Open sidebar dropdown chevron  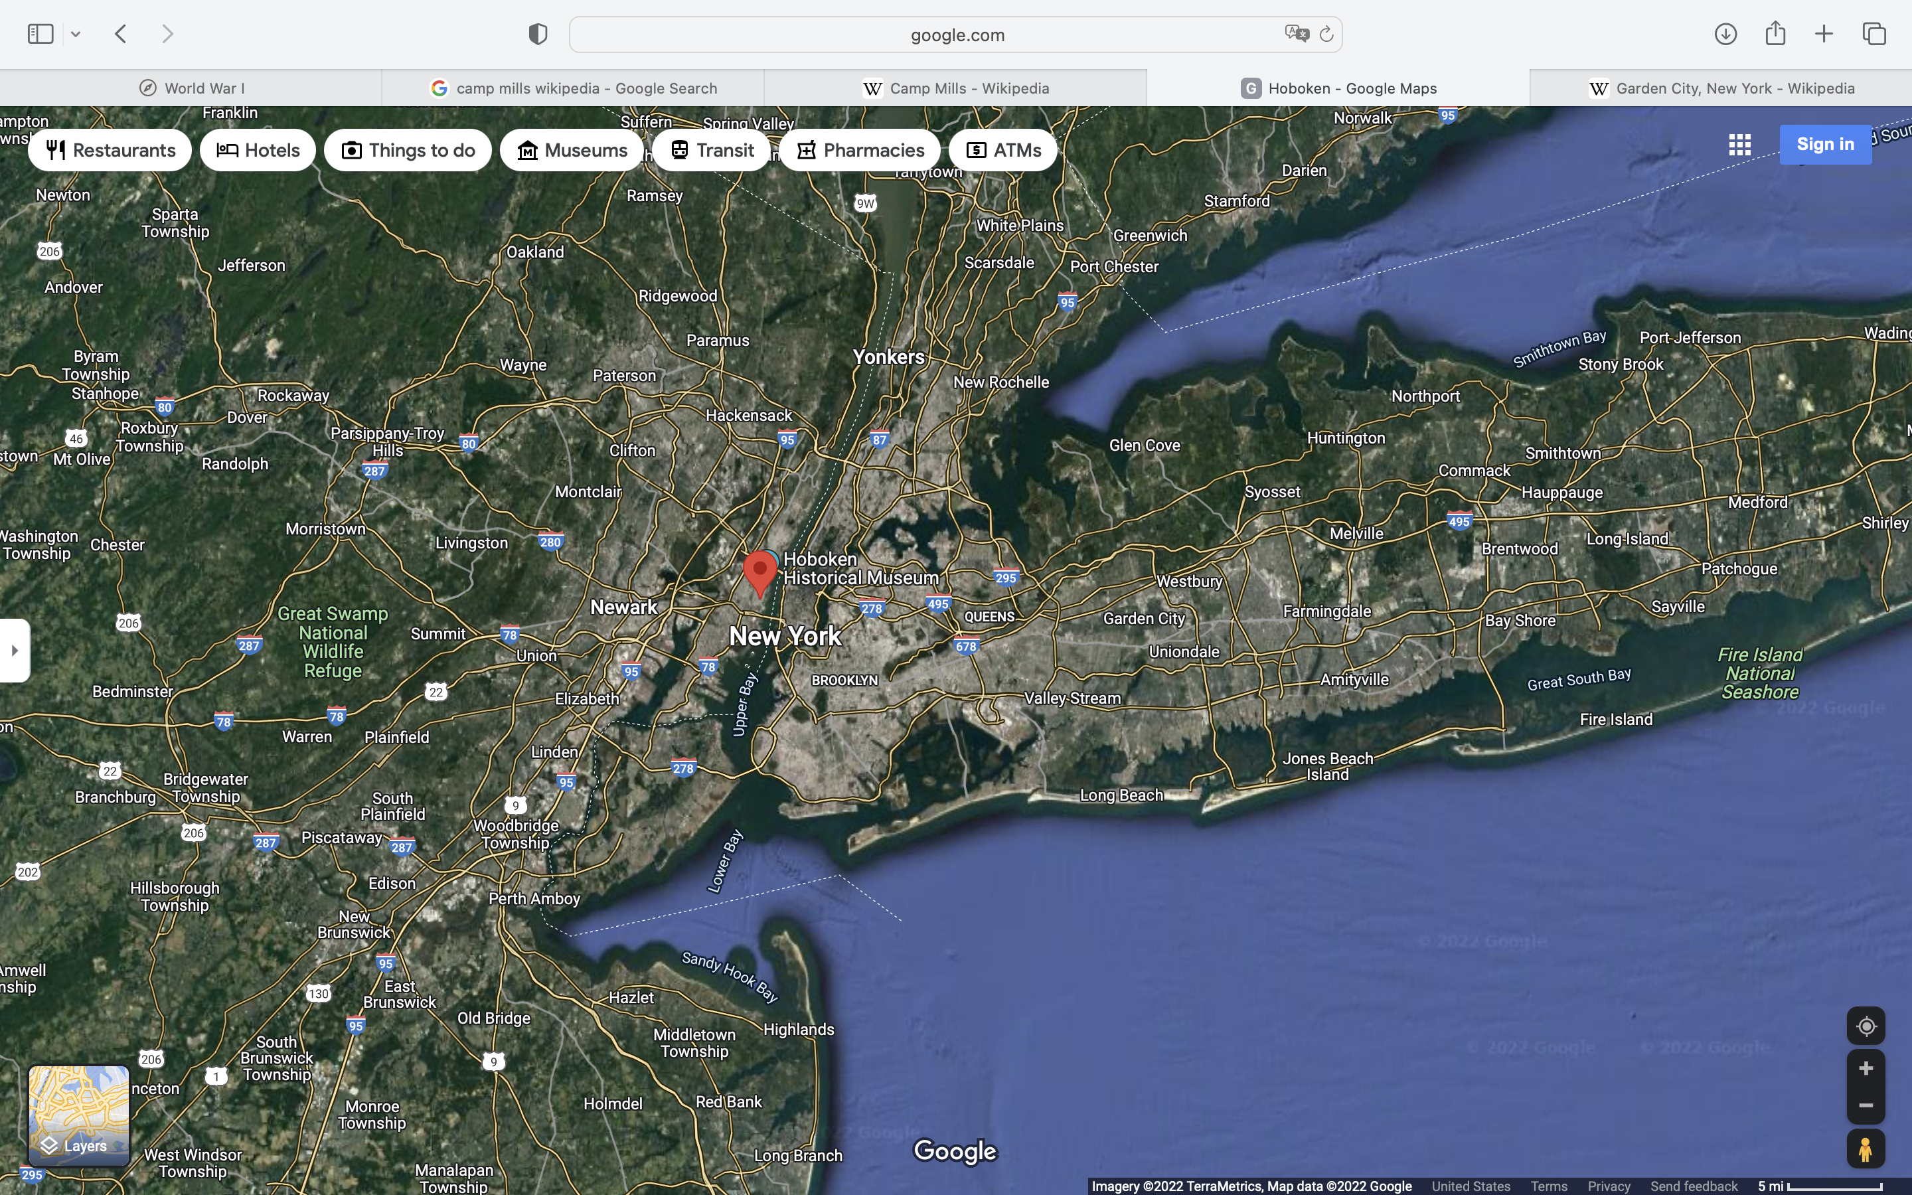[76, 34]
